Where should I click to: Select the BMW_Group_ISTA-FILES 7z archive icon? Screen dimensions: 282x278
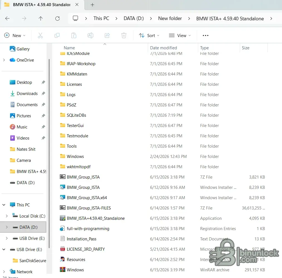pyautogui.click(x=62, y=208)
